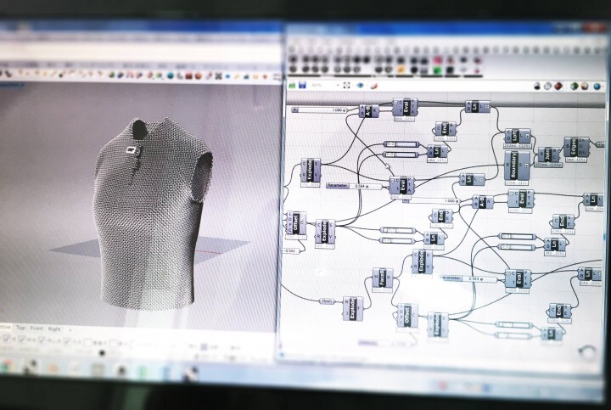Turn off geometry preview in Grasshopper toolbar
This screenshot has height=410, width=611.
click(535, 86)
